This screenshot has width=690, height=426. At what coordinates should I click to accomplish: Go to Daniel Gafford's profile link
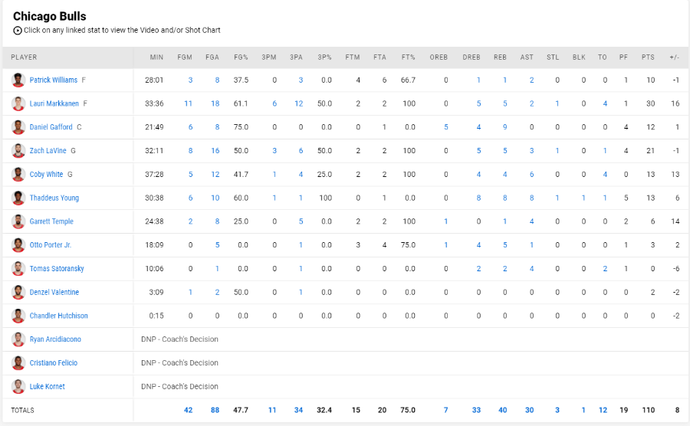pyautogui.click(x=51, y=127)
